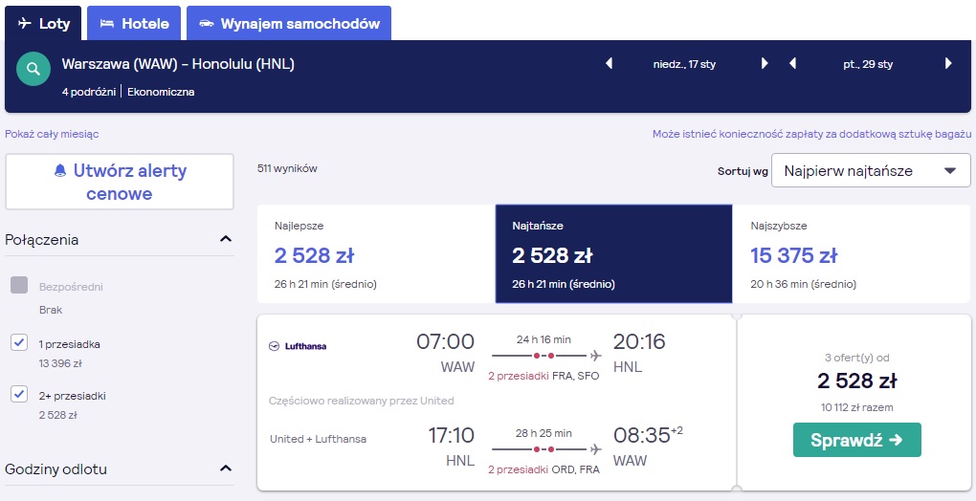Screen dimensions: 976x501
Task: Open the Najpierw najtańsze sort dropdown
Action: pos(871,170)
